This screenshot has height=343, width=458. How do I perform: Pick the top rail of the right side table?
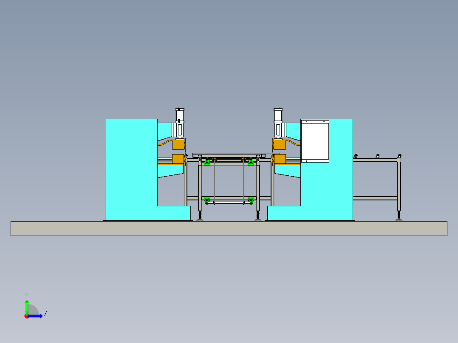coord(375,160)
